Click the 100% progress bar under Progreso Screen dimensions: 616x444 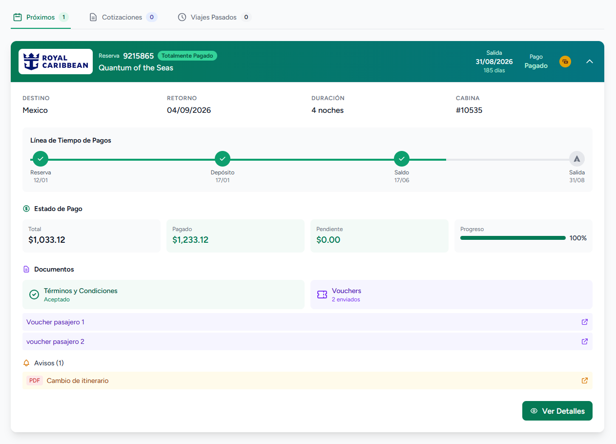coord(513,238)
